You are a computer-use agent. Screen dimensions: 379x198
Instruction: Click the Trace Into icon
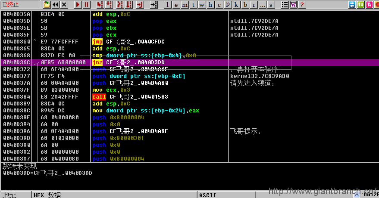120,5
